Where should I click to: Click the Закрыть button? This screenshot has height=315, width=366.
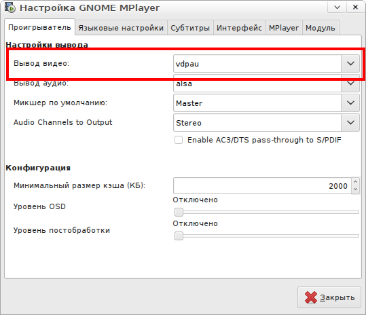(x=329, y=297)
